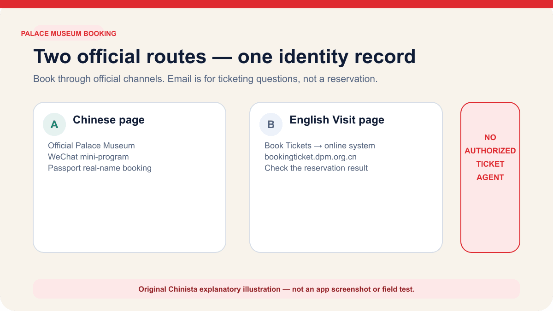Click the NO AUTHORIZED TICKET AGENT warning box
Image resolution: width=553 pixels, height=311 pixels.
click(490, 177)
